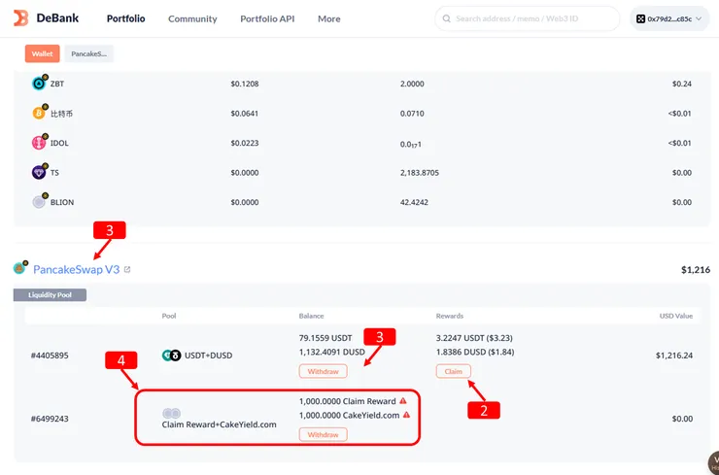Withdraw from the Claim Reward+CakeYield.com pool
The width and height of the screenshot is (719, 475).
pyautogui.click(x=323, y=434)
